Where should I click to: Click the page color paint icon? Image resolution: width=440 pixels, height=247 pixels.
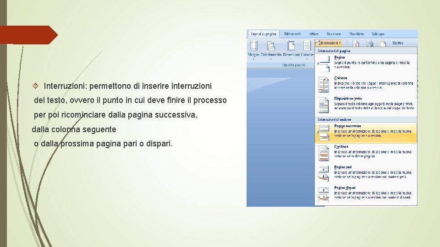point(370,44)
